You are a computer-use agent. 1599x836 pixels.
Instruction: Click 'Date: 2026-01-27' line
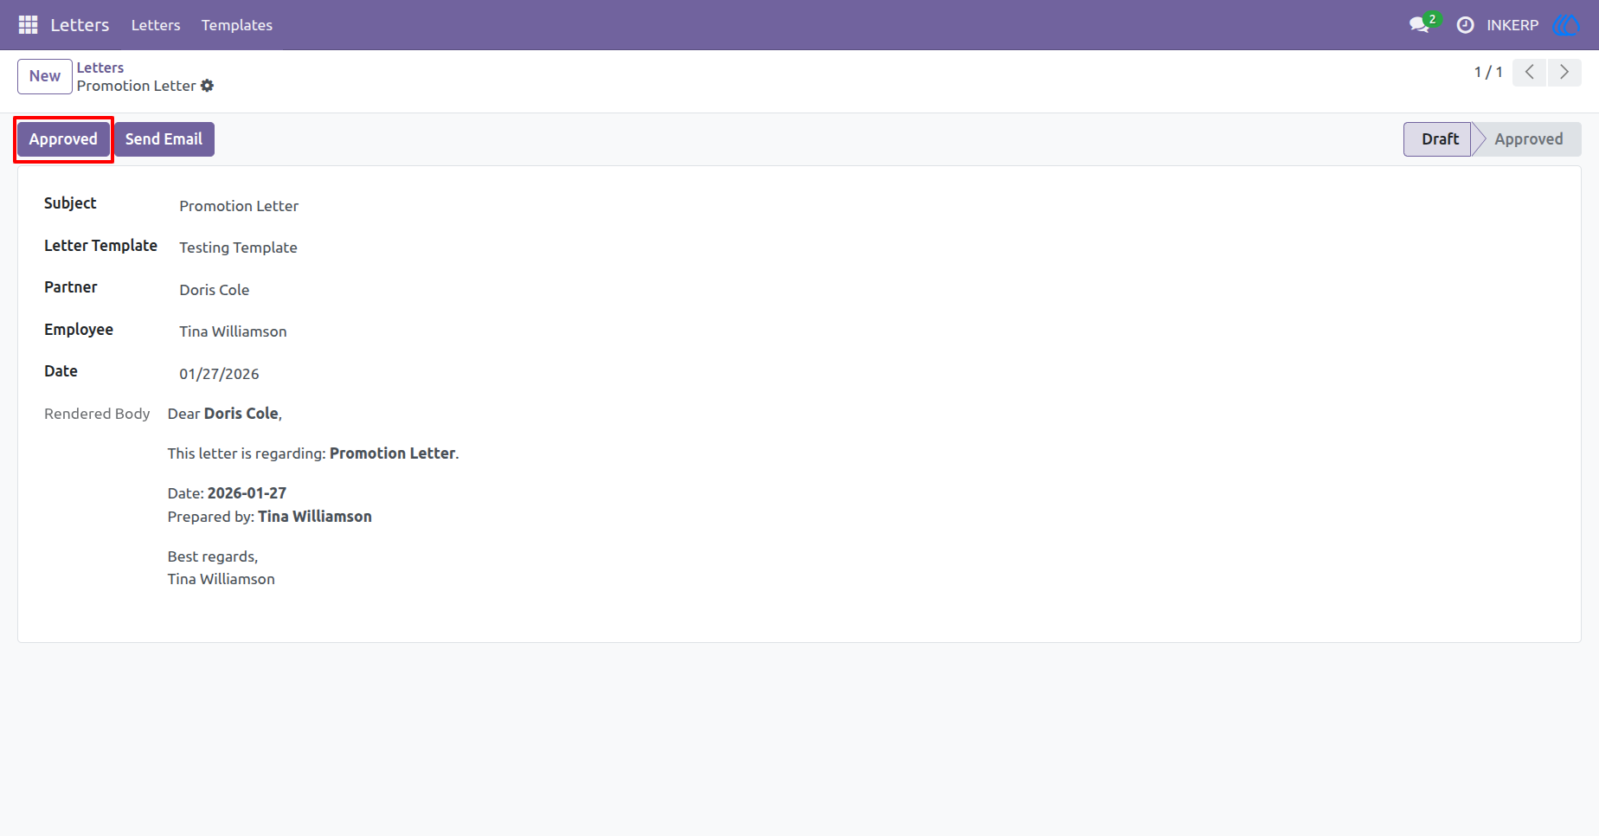pyautogui.click(x=227, y=493)
